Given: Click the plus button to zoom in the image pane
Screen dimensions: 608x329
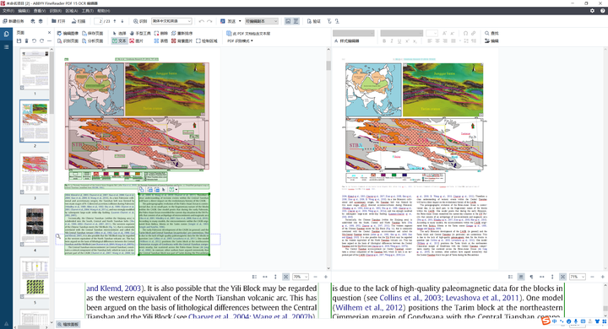Looking at the screenshot, I should pos(326,277).
